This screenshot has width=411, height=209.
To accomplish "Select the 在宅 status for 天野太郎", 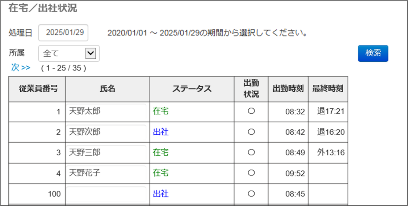I will [161, 112].
